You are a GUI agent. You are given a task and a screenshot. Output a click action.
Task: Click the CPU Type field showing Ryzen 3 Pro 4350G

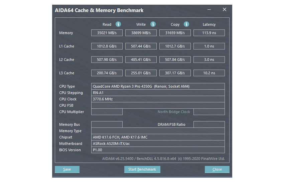coord(158,86)
